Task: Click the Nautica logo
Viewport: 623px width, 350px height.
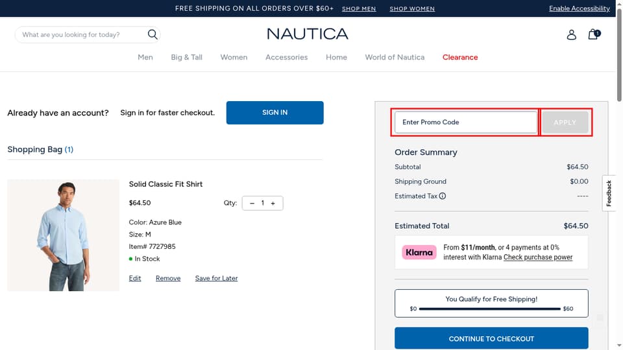Action: [308, 34]
